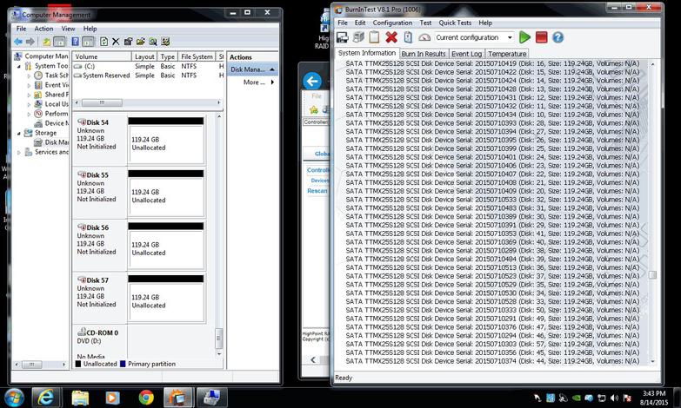Viewport: 681px width, 408px height.
Task: Click the red X clear results icon in BurnInTest
Action: 391,37
